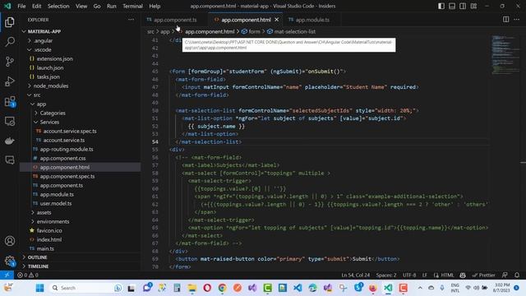The image size is (526, 296).
Task: Open the Terminal menu
Action: 132,6
